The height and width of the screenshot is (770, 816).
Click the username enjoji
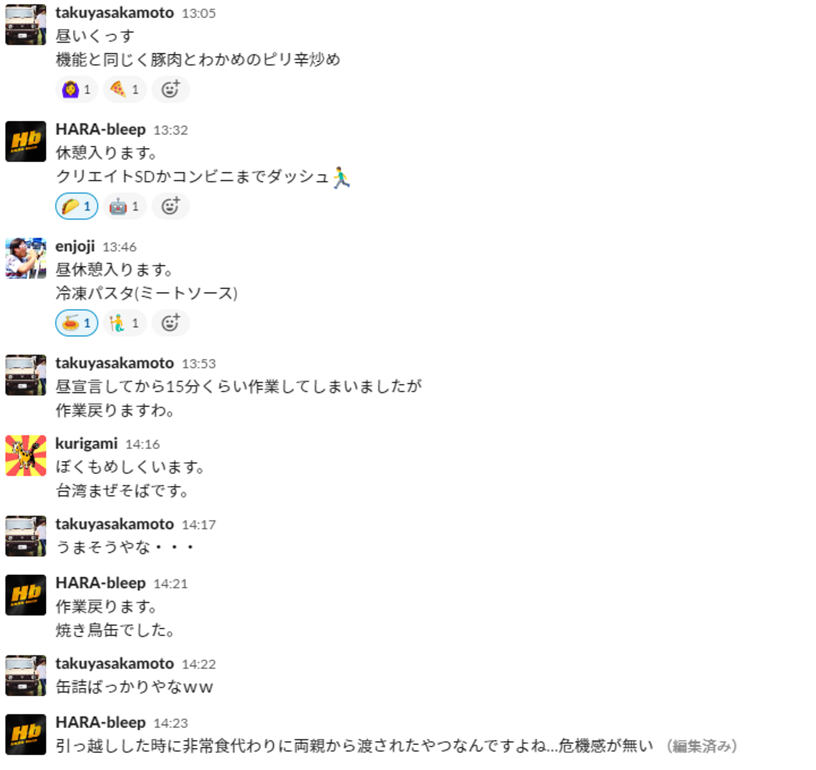[x=75, y=246]
